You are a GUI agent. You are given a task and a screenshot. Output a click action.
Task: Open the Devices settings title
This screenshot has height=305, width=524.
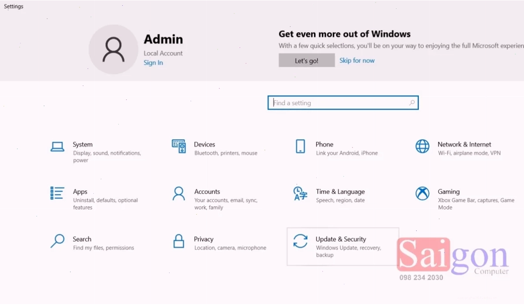[x=205, y=144]
